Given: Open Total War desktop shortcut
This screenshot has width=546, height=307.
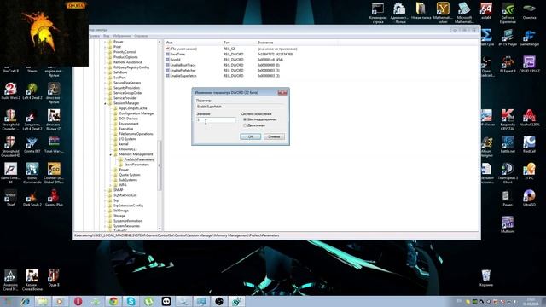Looking at the screenshot, I should coord(54,145).
